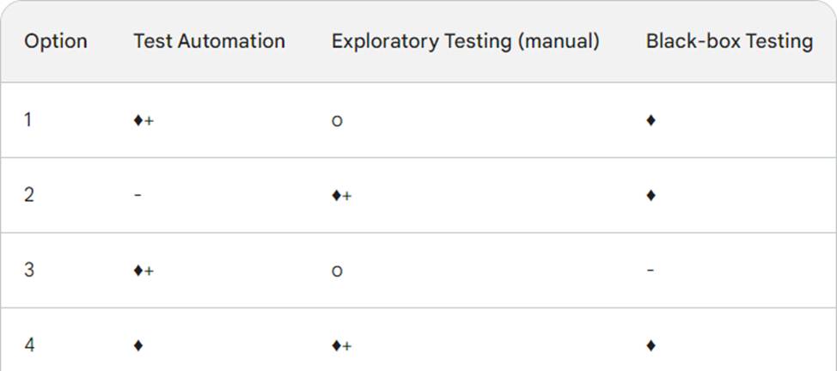
Task: Click option number 1 in first row
Action: (28, 119)
